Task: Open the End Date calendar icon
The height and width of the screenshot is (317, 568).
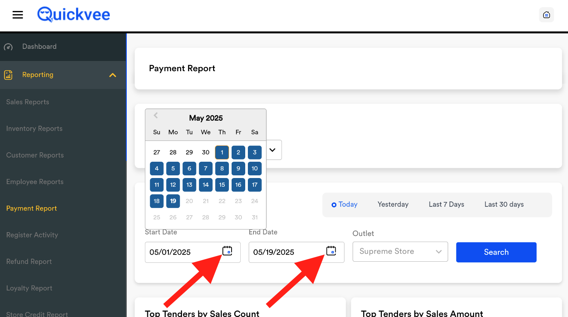Action: pyautogui.click(x=331, y=251)
